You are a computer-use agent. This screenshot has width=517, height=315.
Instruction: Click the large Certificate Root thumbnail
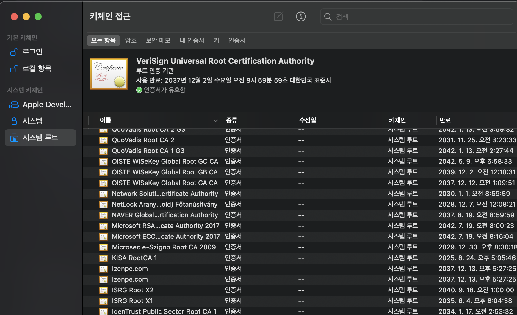(x=109, y=74)
